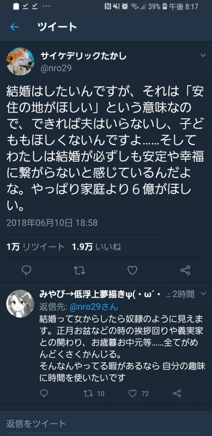212x436 pixels.
Task: View the 1.9万 いいね list
Action: click(x=96, y=247)
